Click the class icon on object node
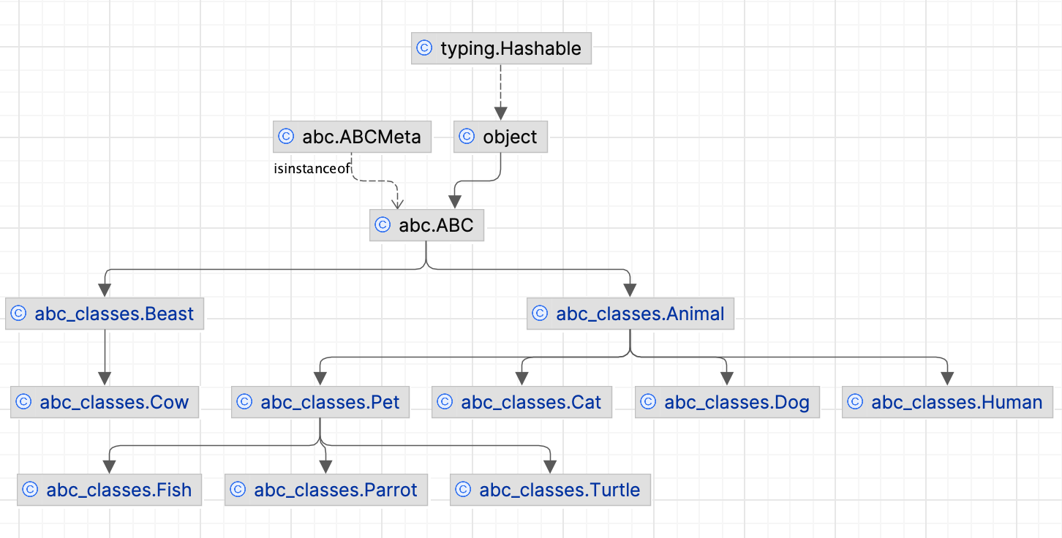 [x=467, y=137]
